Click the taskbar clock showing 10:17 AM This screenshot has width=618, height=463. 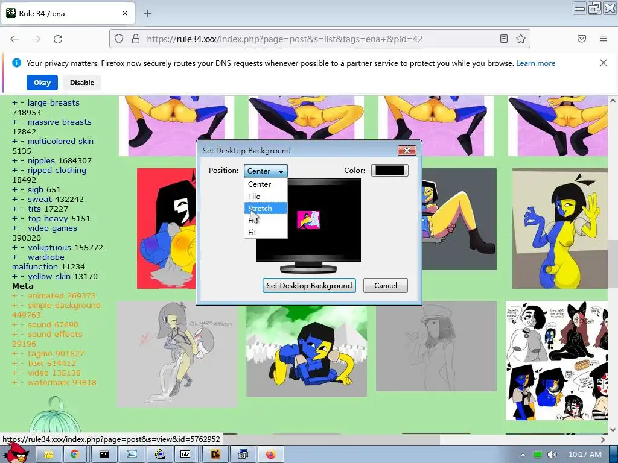click(585, 455)
